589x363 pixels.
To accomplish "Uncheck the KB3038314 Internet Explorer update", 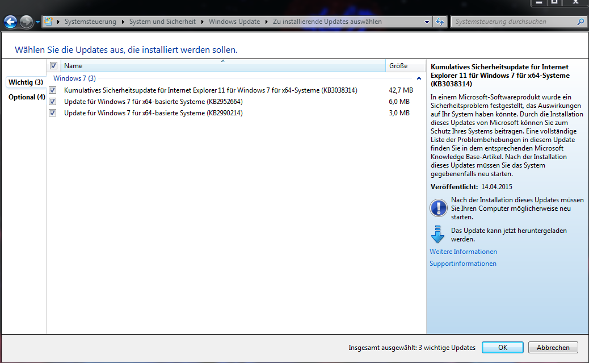I will [53, 90].
